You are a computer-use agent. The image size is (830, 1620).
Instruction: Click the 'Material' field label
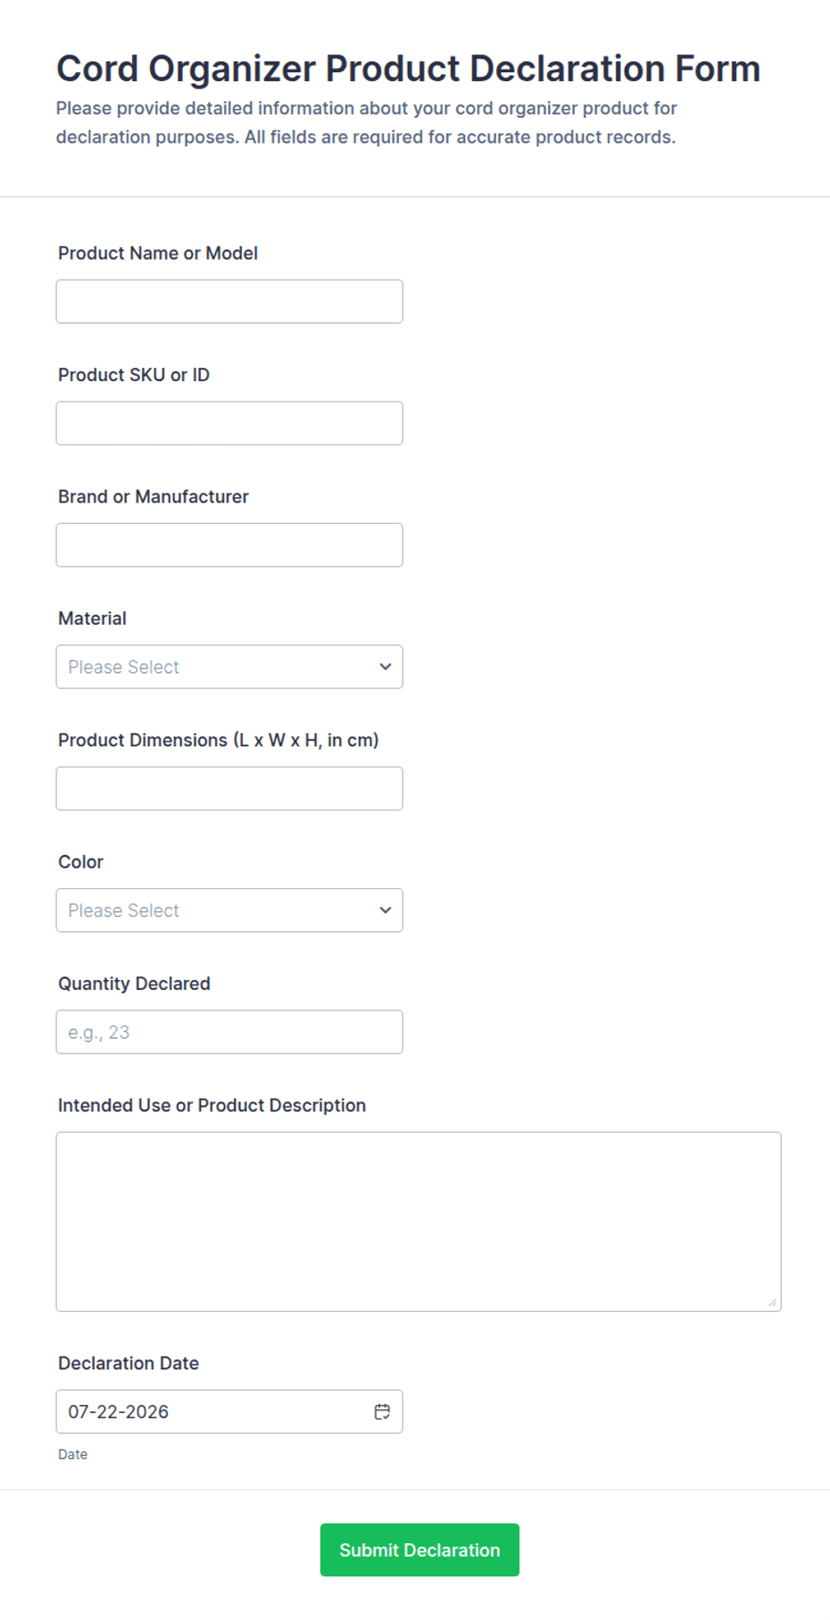pos(92,619)
